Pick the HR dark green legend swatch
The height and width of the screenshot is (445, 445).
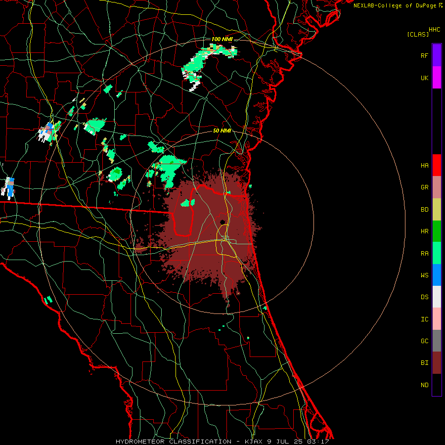click(437, 231)
